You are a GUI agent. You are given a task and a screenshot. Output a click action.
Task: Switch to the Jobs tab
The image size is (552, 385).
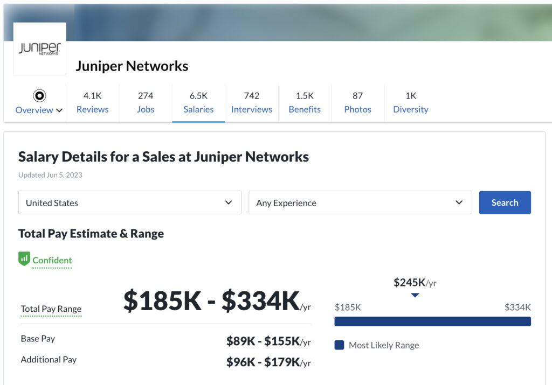pyautogui.click(x=146, y=103)
